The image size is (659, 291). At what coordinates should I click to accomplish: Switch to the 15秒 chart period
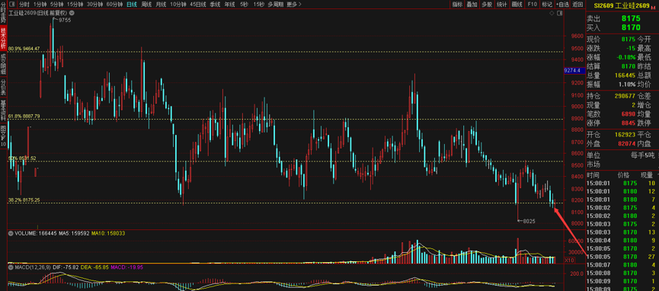click(x=258, y=5)
